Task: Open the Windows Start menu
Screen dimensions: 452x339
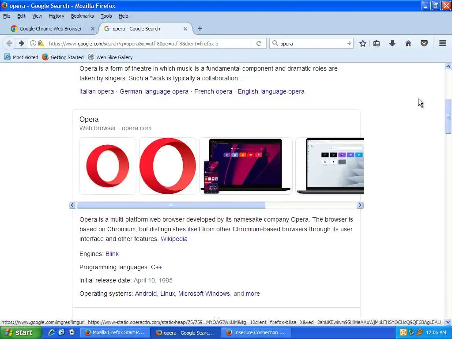Action: pos(21,332)
